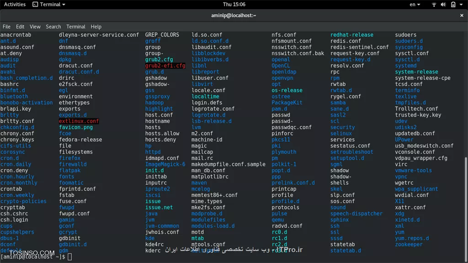Open the Help menu
Screen dimensions: 468x263
coord(96,27)
